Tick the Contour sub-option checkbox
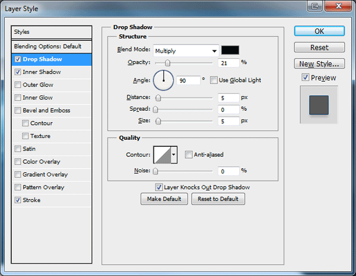Image resolution: width=356 pixels, height=276 pixels. point(25,123)
